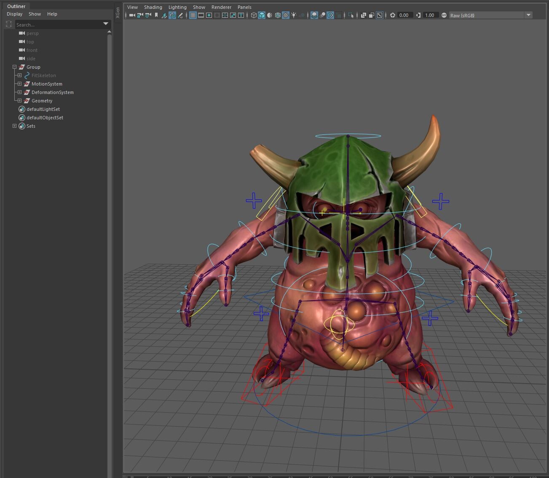Toggle the viewport grid display

[193, 15]
